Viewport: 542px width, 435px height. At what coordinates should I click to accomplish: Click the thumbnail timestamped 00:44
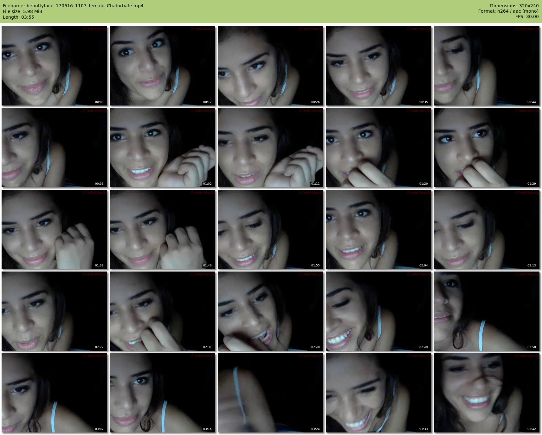coord(487,66)
